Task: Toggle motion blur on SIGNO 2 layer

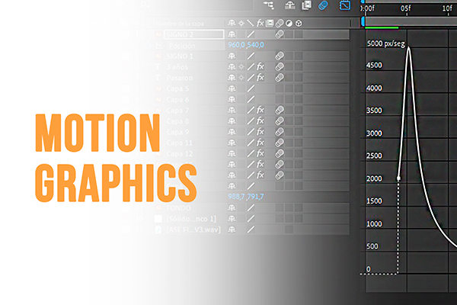Action: (280, 34)
